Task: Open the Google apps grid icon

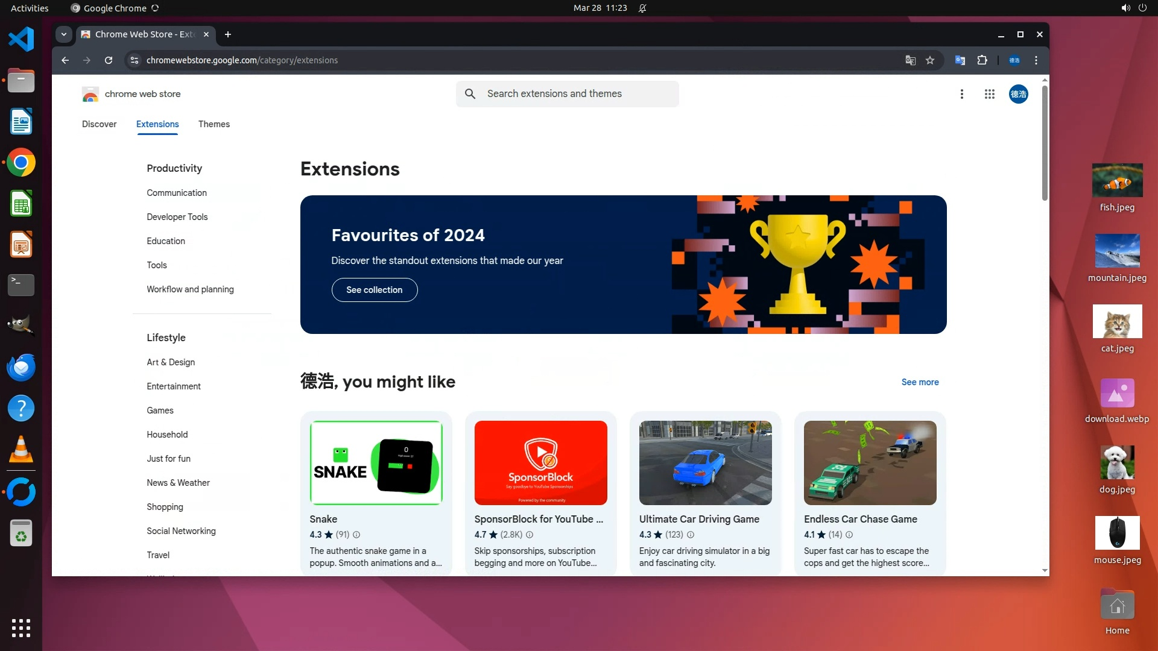Action: click(x=989, y=94)
